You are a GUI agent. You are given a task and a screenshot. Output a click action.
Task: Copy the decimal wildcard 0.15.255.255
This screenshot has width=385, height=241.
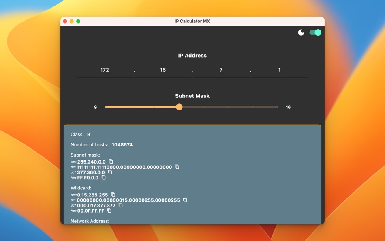click(113, 195)
